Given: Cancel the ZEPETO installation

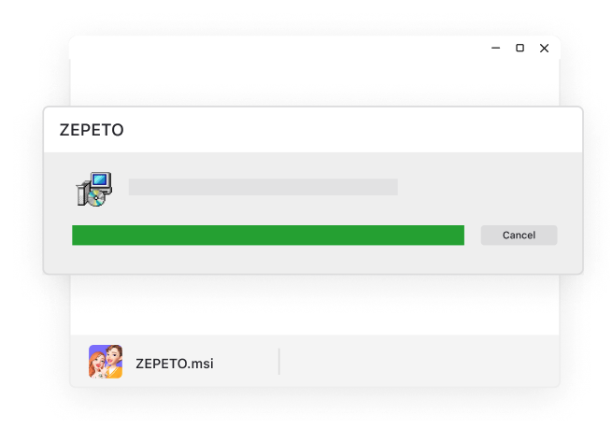Looking at the screenshot, I should pyautogui.click(x=519, y=235).
